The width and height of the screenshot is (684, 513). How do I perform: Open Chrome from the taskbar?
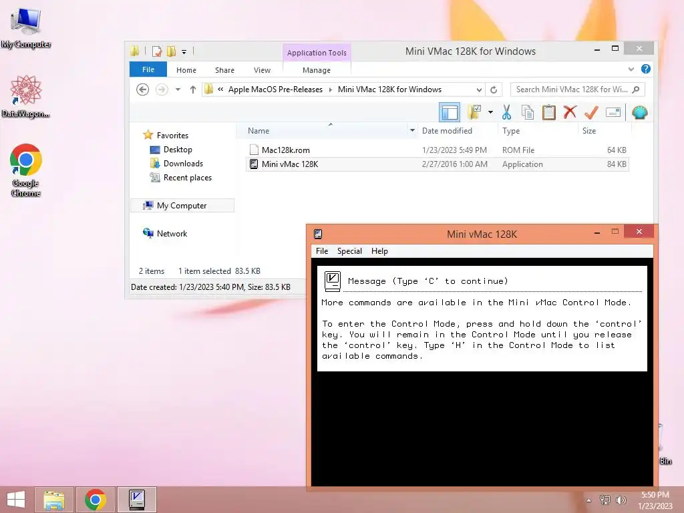coord(95,500)
